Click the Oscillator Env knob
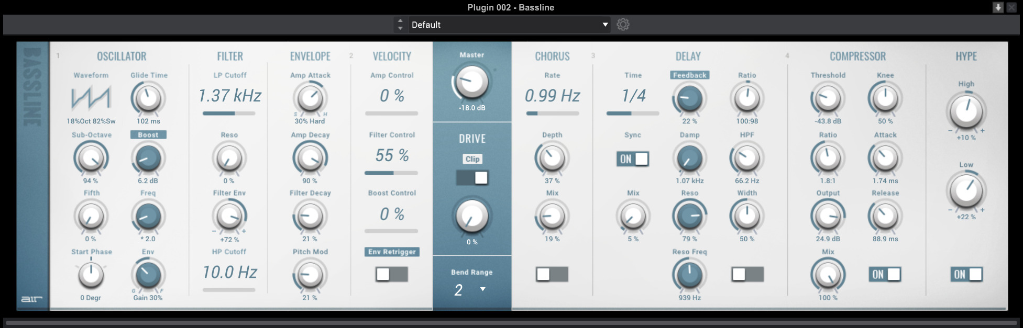This screenshot has width=1023, height=328. (x=148, y=275)
